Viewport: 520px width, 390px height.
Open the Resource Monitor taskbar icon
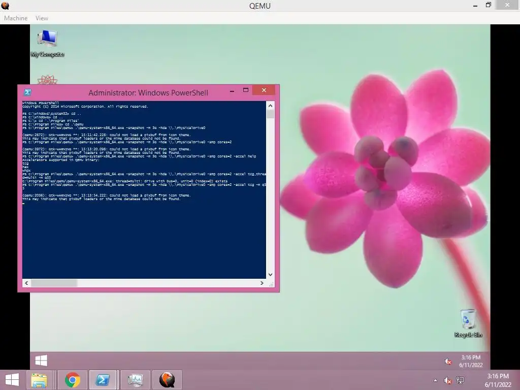coord(135,380)
